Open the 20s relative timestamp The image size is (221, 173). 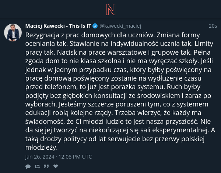pos(213,26)
